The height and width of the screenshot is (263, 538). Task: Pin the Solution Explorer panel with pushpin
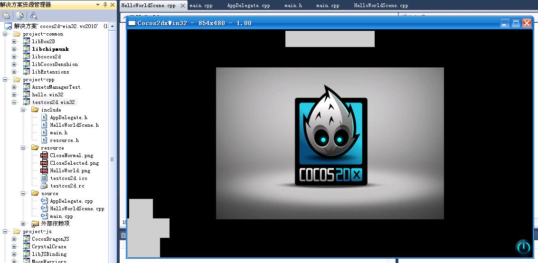[x=105, y=4]
